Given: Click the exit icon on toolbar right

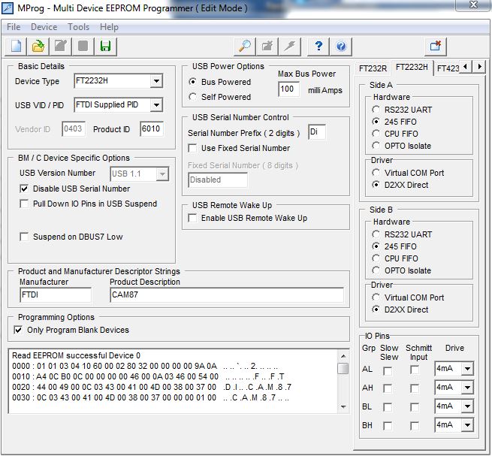Looking at the screenshot, I should pyautogui.click(x=436, y=47).
